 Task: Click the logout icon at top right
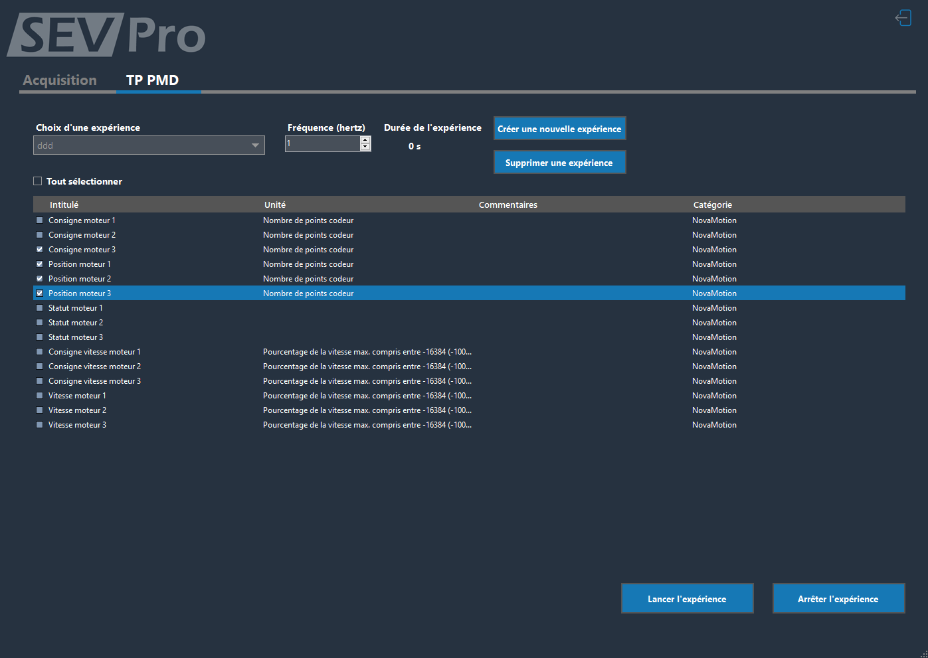click(903, 17)
